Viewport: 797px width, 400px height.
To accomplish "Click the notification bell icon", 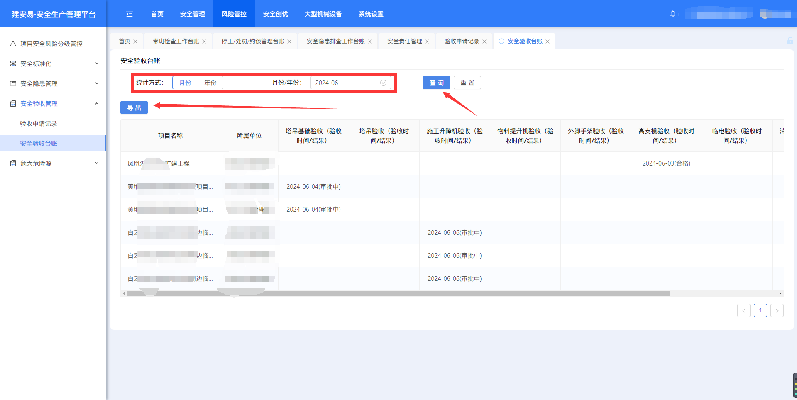I will click(x=673, y=14).
